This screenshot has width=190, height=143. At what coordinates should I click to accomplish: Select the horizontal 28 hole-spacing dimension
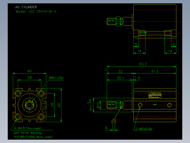click(30, 78)
